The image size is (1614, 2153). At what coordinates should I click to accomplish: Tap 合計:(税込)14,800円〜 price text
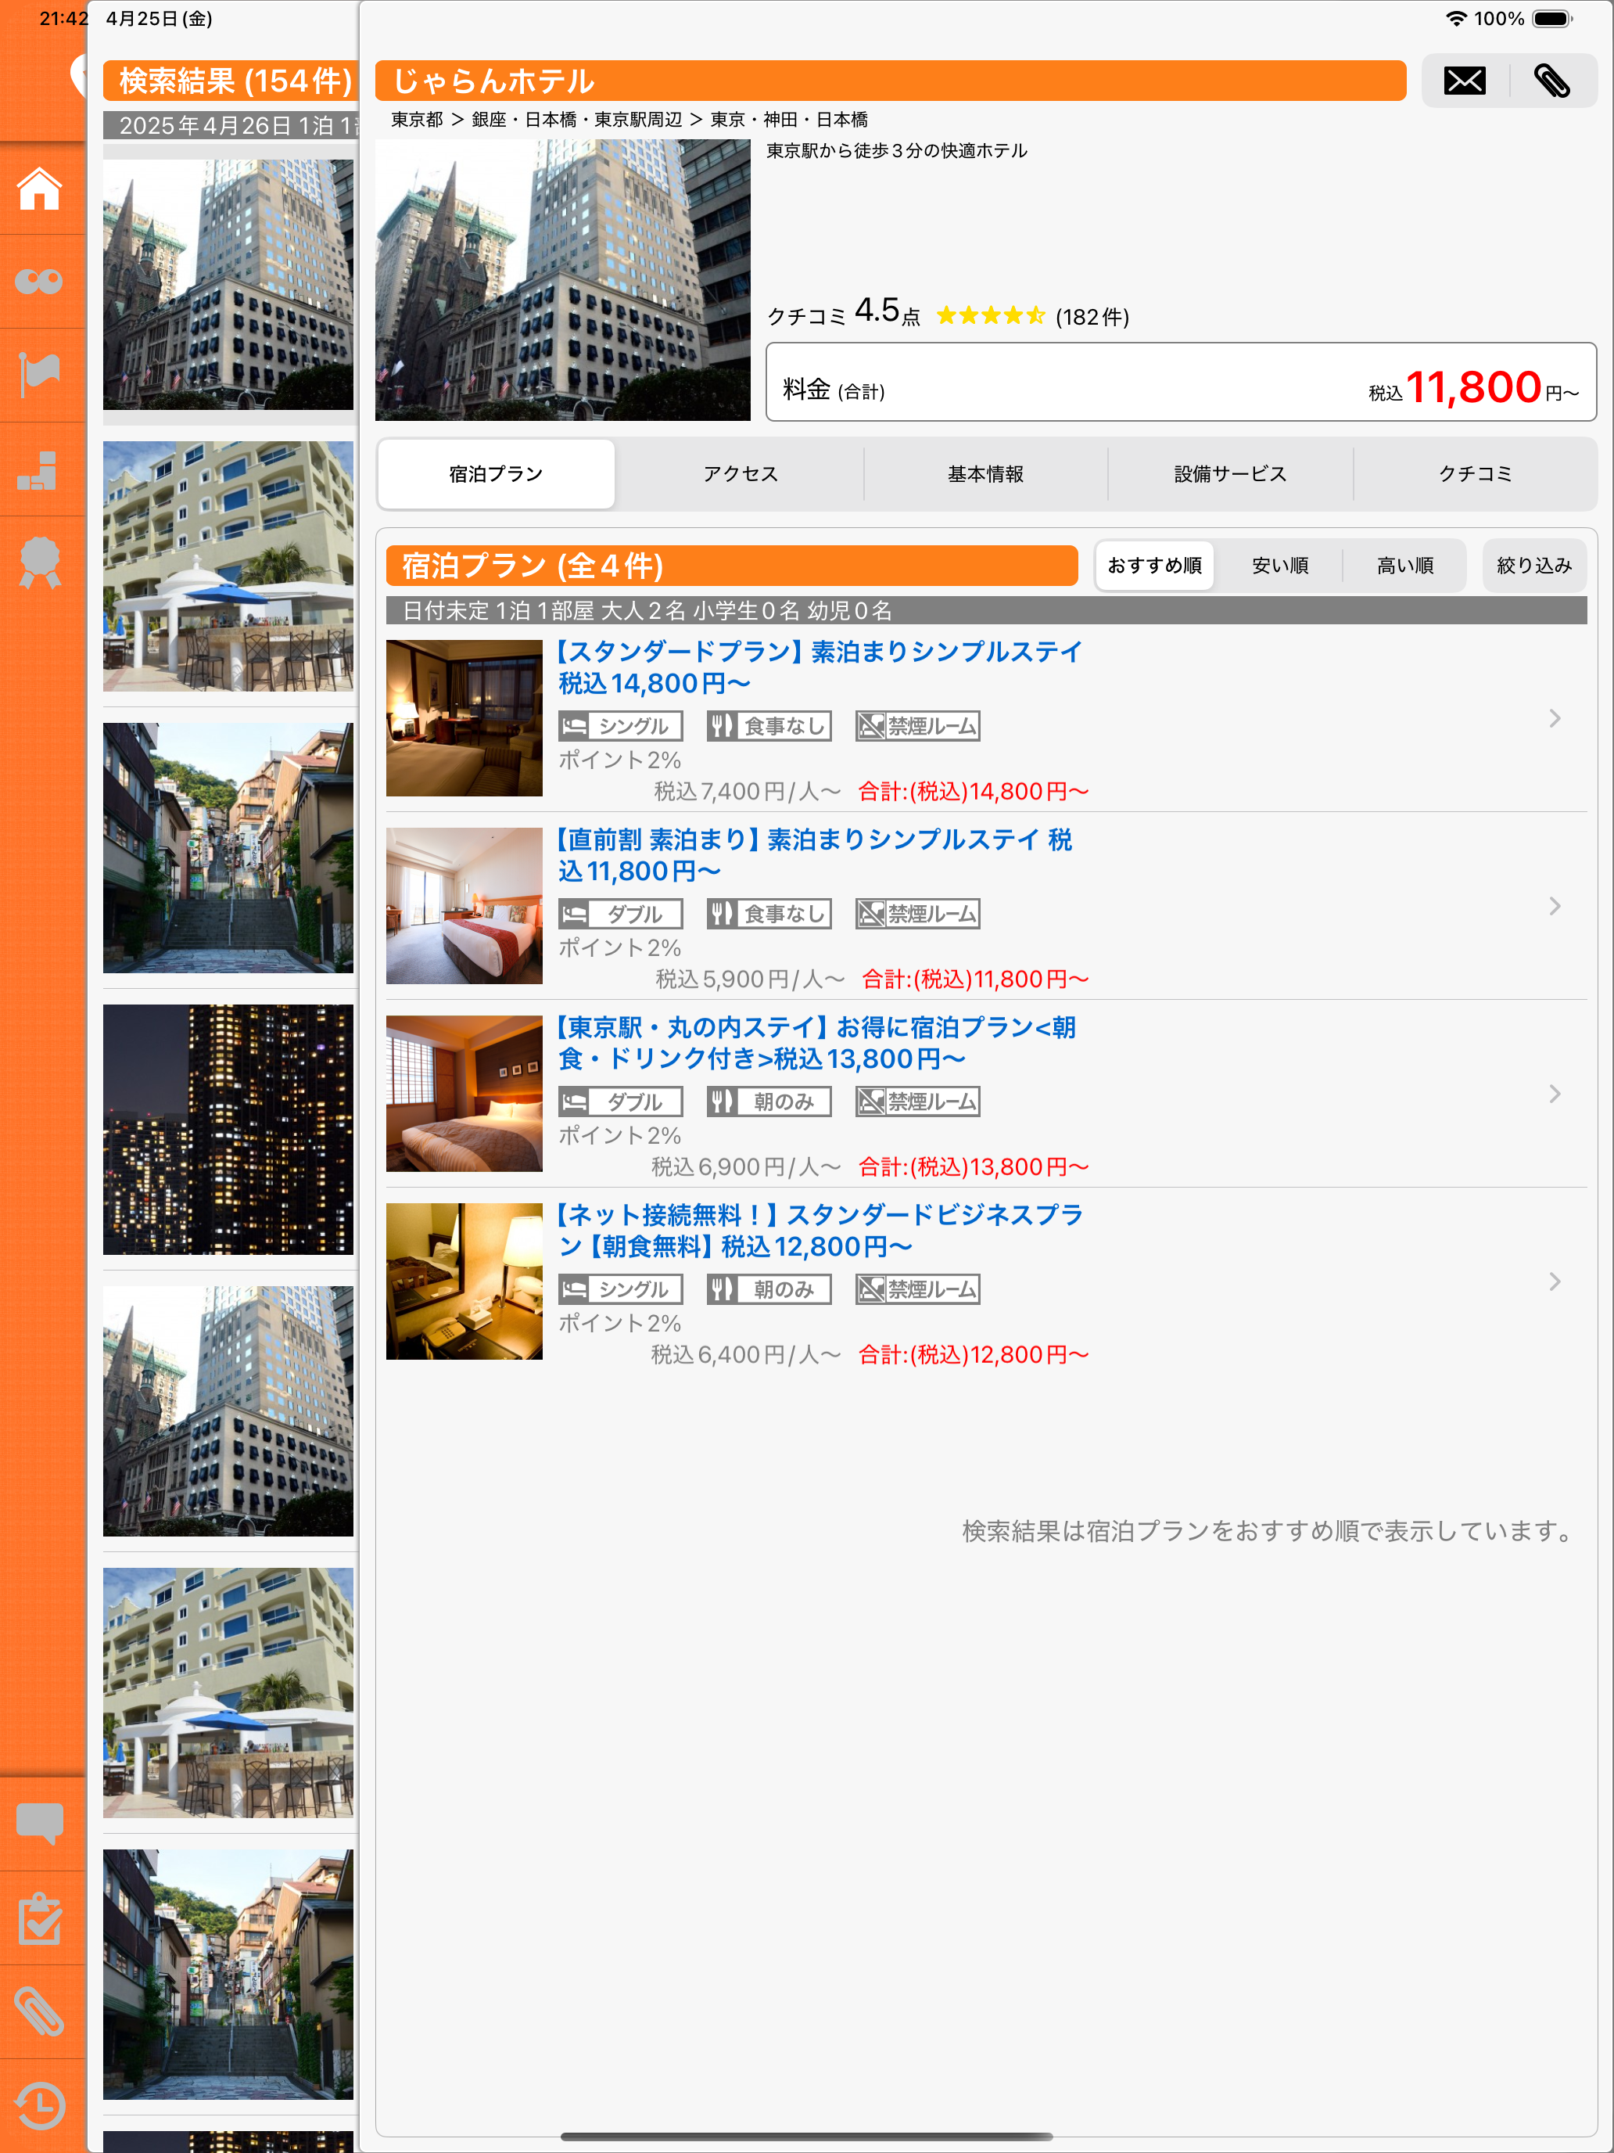click(973, 791)
